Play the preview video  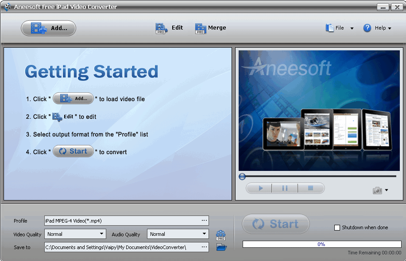click(259, 188)
